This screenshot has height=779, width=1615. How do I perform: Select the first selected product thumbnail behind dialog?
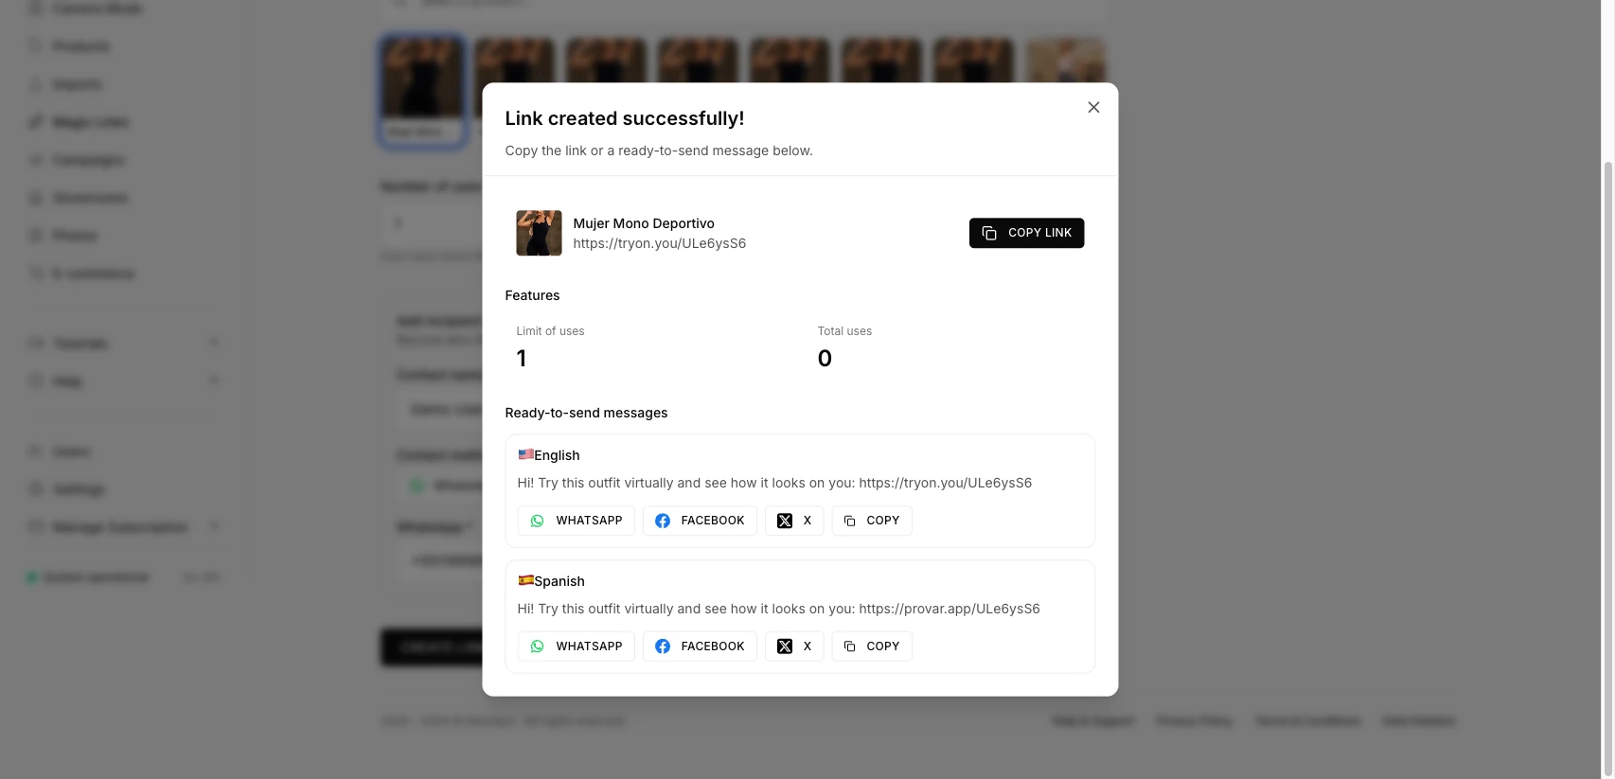[x=422, y=91]
